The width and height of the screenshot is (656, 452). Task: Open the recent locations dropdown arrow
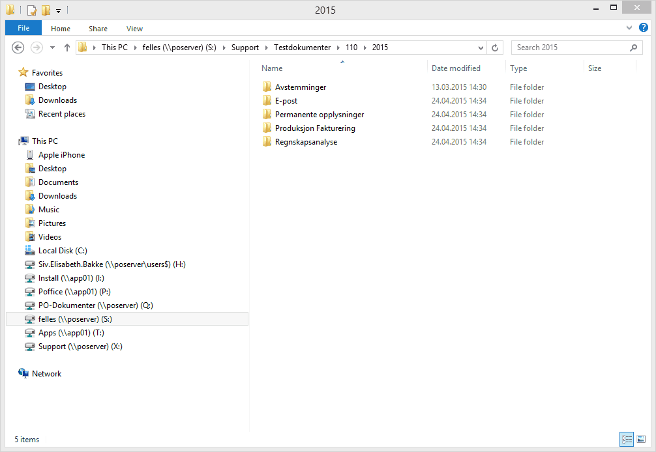click(52, 48)
